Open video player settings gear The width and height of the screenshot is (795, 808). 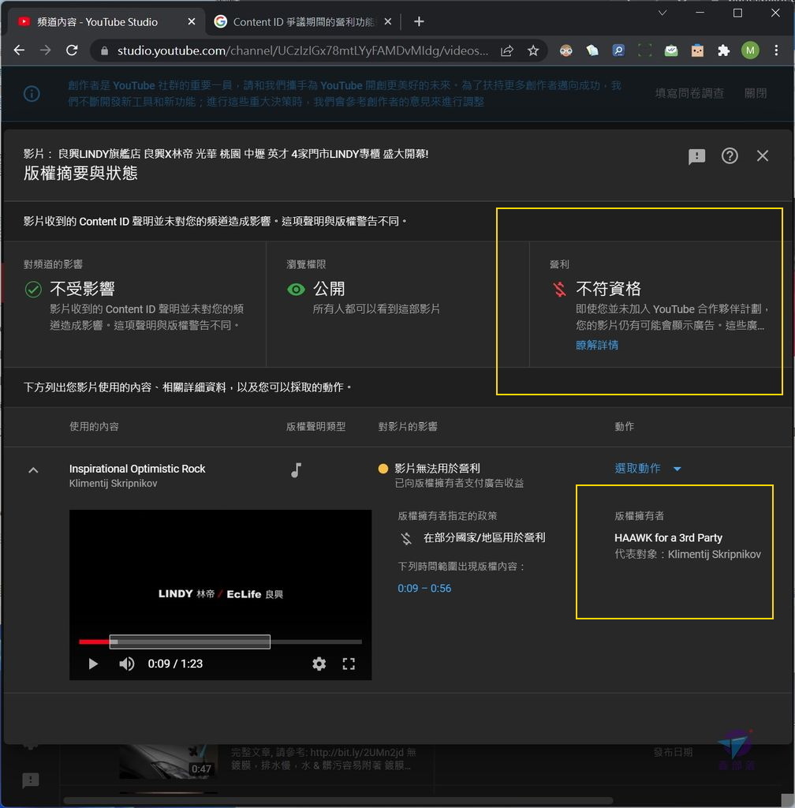tap(319, 664)
